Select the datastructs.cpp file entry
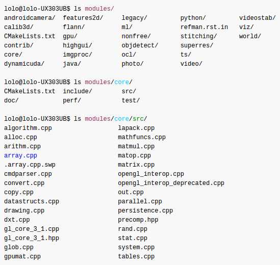Viewport: 280px width, 265px height. pos(32,201)
